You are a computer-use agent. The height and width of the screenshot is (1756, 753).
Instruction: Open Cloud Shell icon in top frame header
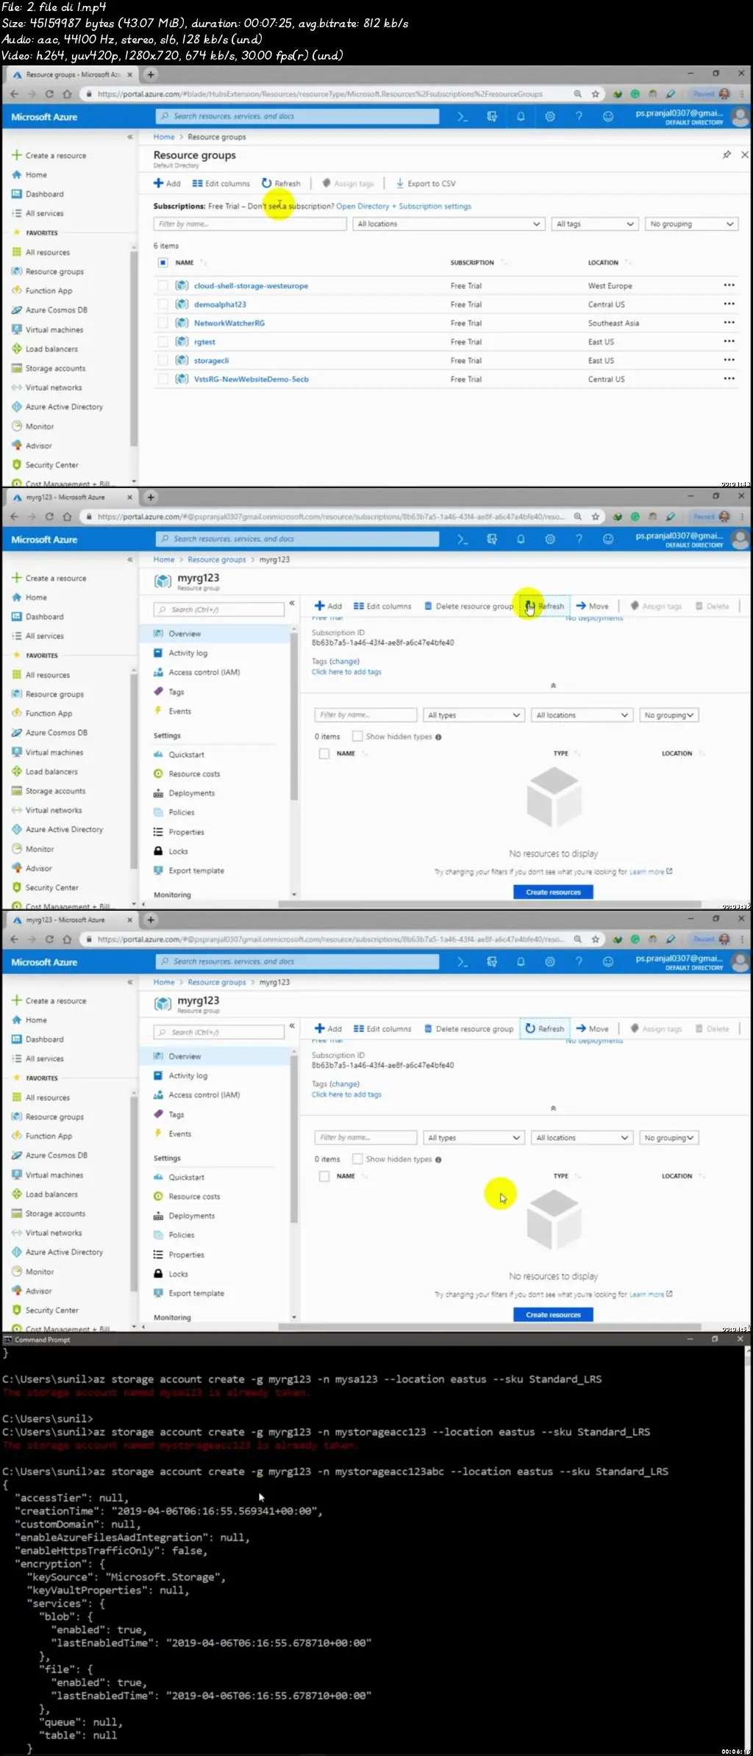[462, 117]
